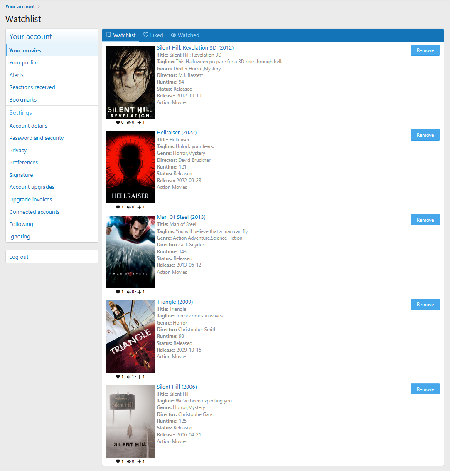The image size is (450, 471).
Task: Click Log out
Action: click(x=52, y=257)
